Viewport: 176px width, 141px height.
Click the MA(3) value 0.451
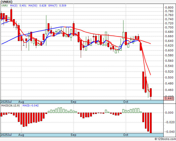pos(23,6)
